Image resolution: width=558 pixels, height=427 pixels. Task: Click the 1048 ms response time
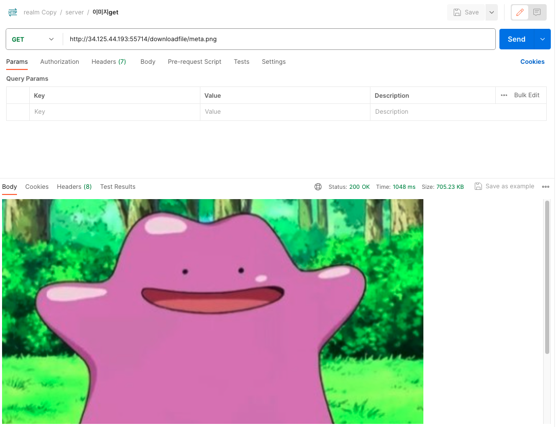(404, 187)
